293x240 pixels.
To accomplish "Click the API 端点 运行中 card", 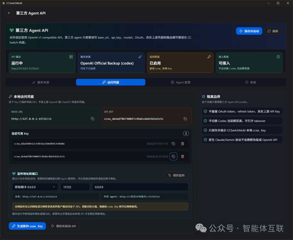I will pyautogui.click(x=42, y=63).
